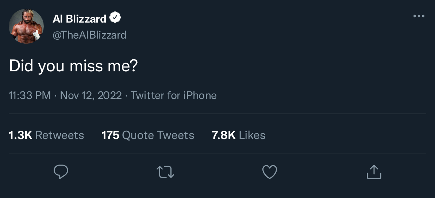The width and height of the screenshot is (435, 198).
Task: Like the tweet with the heart icon
Action: tap(270, 172)
